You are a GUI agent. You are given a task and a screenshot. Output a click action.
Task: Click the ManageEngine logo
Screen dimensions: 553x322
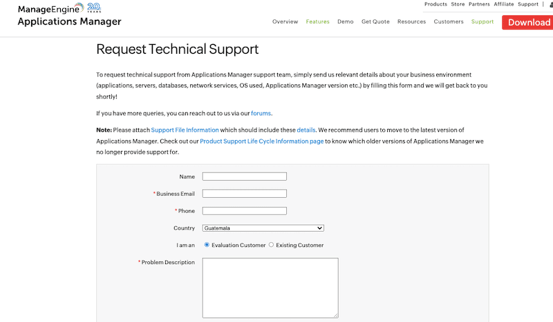(x=51, y=8)
